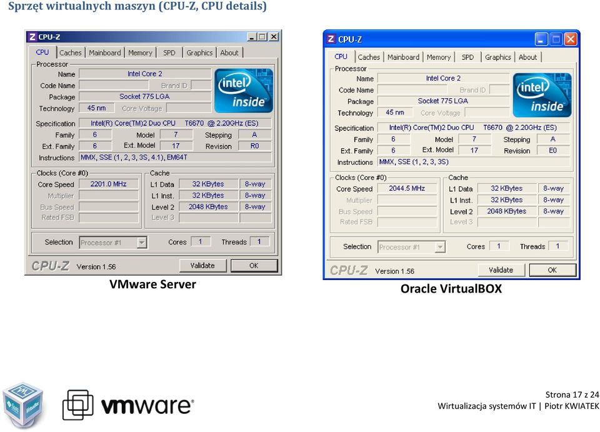The image size is (600, 432).
Task: Click the Intel inside logo in VirtualBox window
Action: 542,95
